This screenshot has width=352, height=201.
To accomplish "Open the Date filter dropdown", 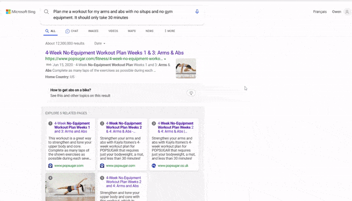I will [x=99, y=43].
